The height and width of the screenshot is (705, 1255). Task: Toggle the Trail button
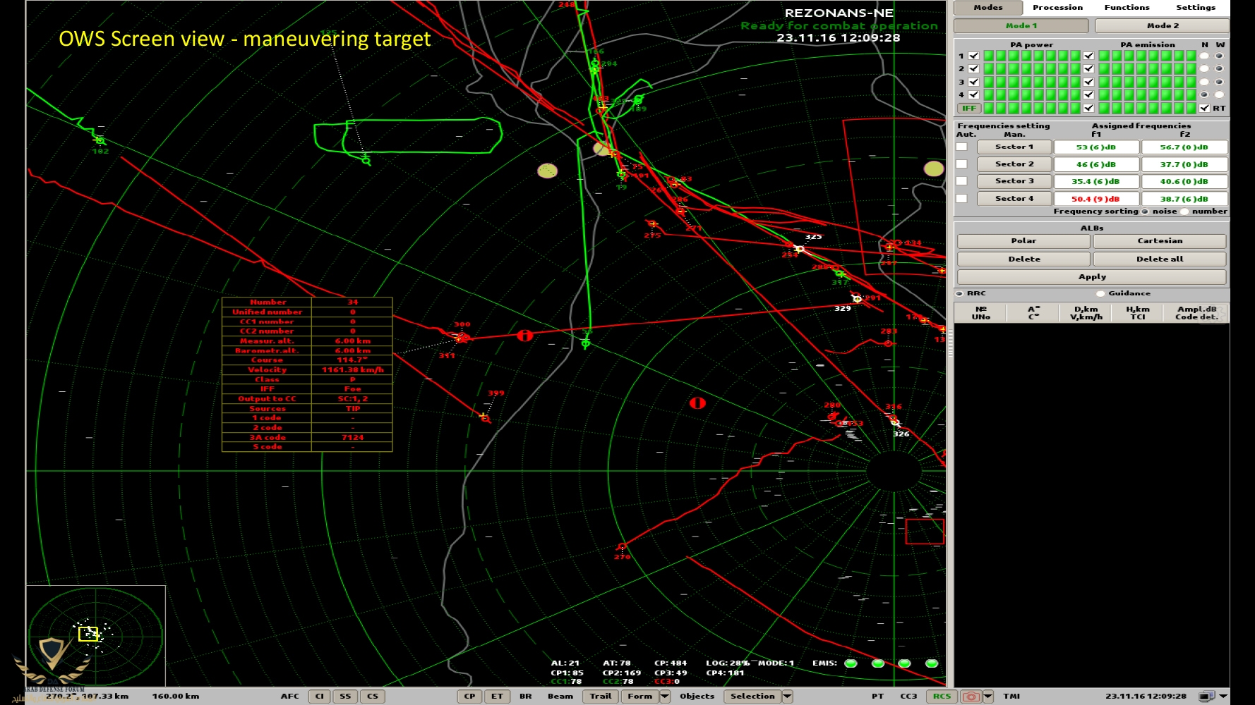(601, 696)
